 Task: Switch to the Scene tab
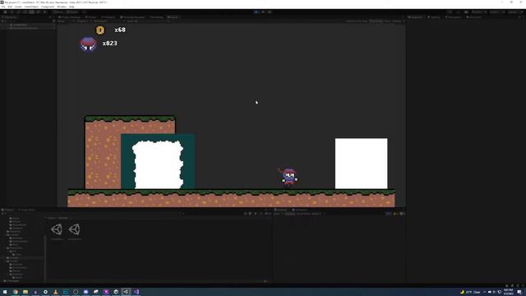pos(91,17)
